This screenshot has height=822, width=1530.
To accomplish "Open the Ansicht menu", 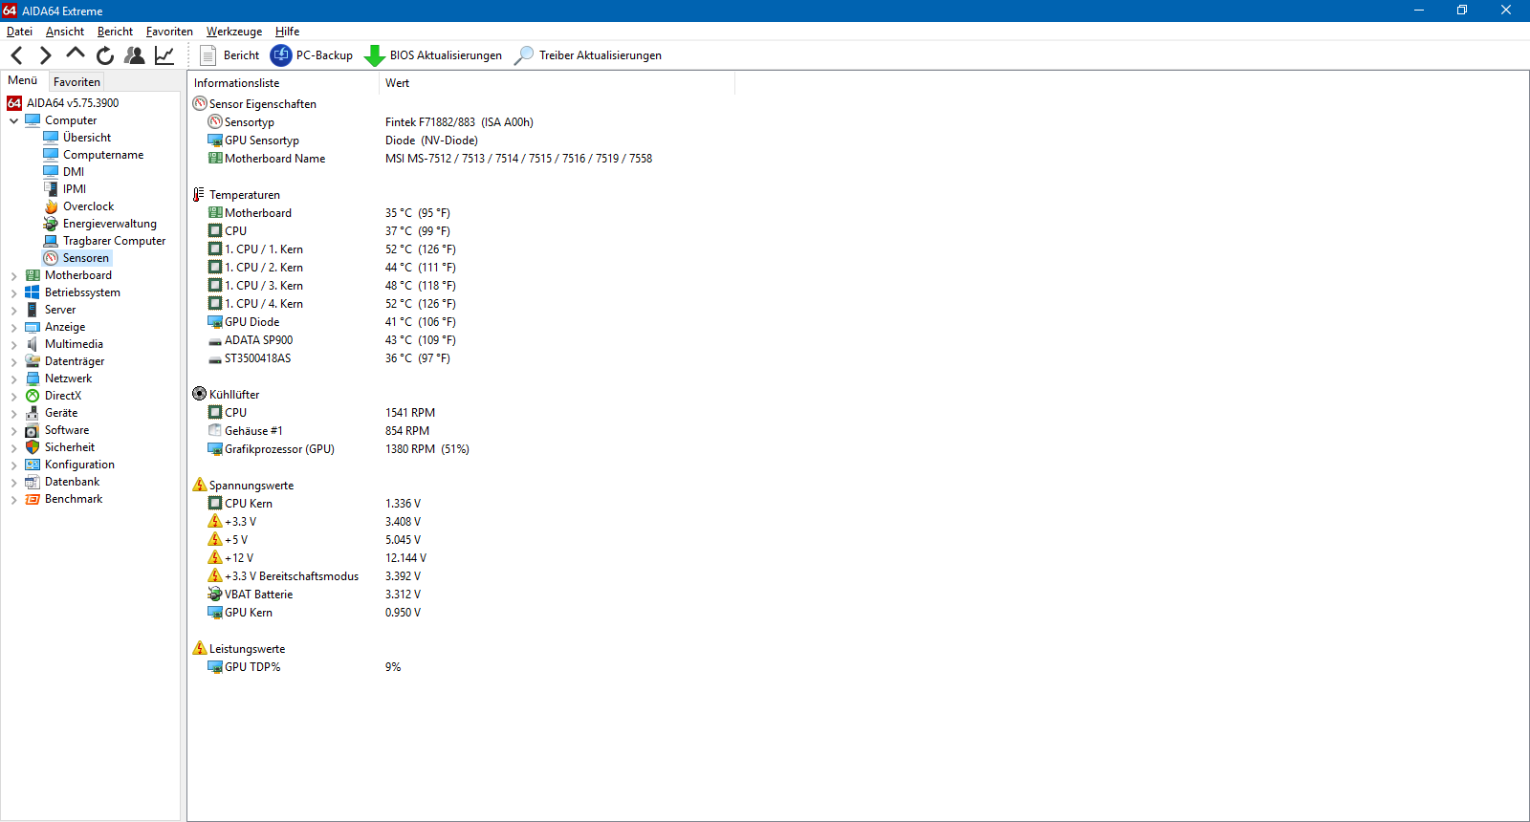I will coord(65,32).
